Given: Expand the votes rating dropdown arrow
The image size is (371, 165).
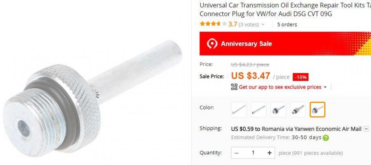Looking at the screenshot, I should pyautogui.click(x=263, y=24).
